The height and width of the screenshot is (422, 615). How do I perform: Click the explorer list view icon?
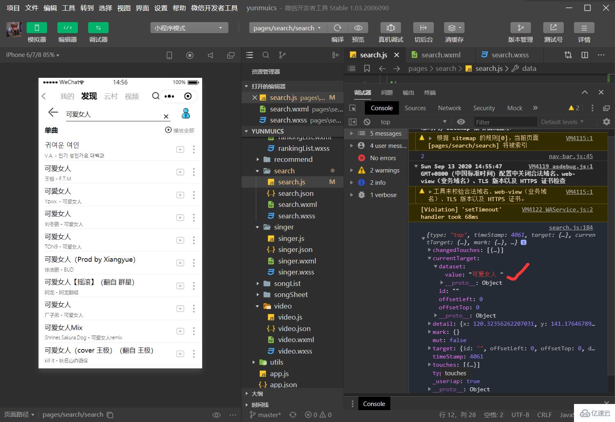coord(250,55)
